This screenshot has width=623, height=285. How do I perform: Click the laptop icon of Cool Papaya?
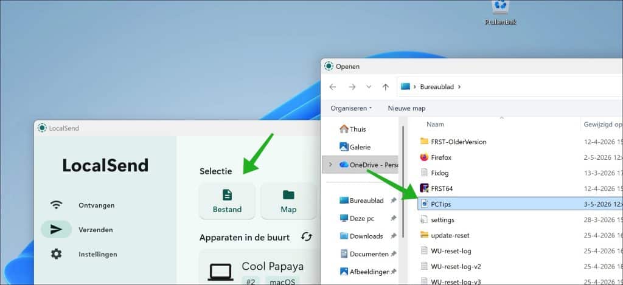[x=220, y=272]
